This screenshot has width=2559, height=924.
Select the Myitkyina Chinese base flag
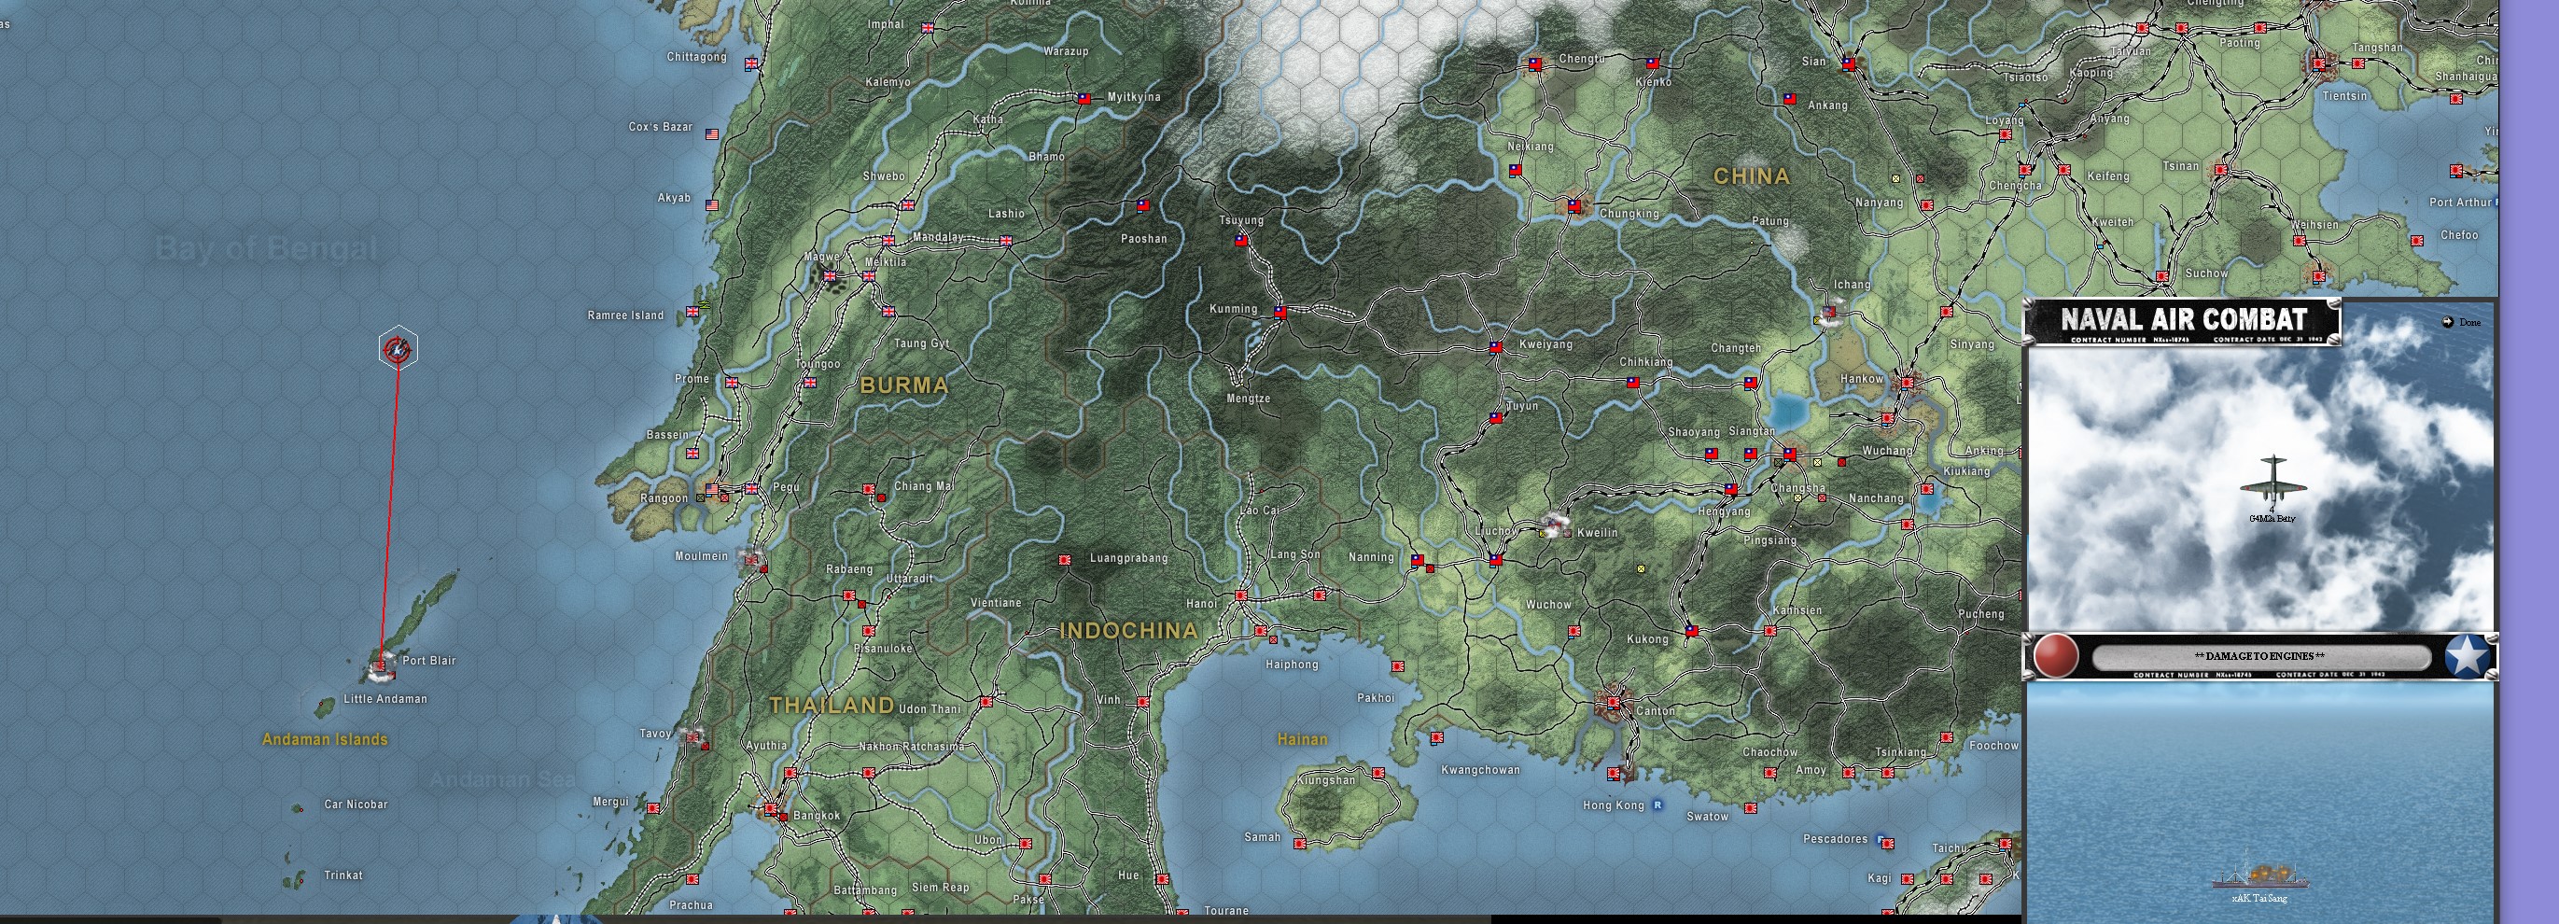1084,98
